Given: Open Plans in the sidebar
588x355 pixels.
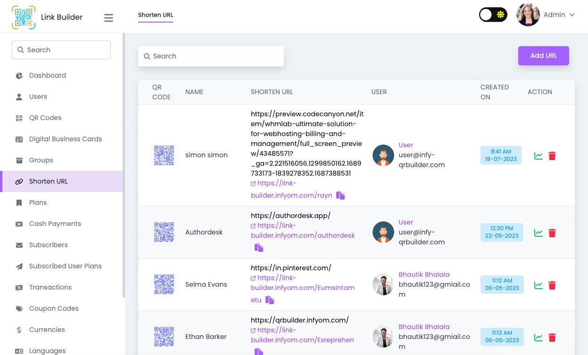Looking at the screenshot, I should pyautogui.click(x=61, y=202).
